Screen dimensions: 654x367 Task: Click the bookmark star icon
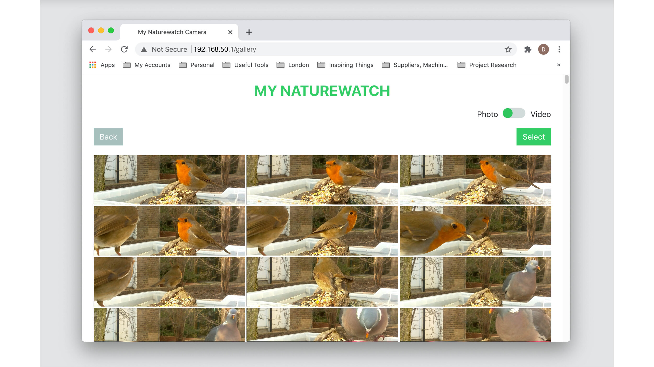click(x=508, y=49)
